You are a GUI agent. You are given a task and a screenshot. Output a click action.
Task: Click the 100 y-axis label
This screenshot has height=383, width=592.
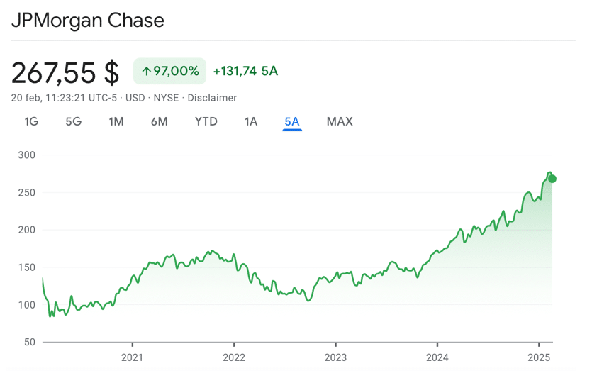pyautogui.click(x=26, y=304)
